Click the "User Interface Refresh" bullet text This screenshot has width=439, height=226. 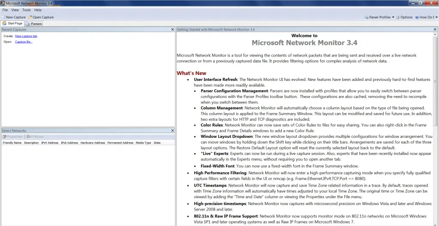(216, 80)
